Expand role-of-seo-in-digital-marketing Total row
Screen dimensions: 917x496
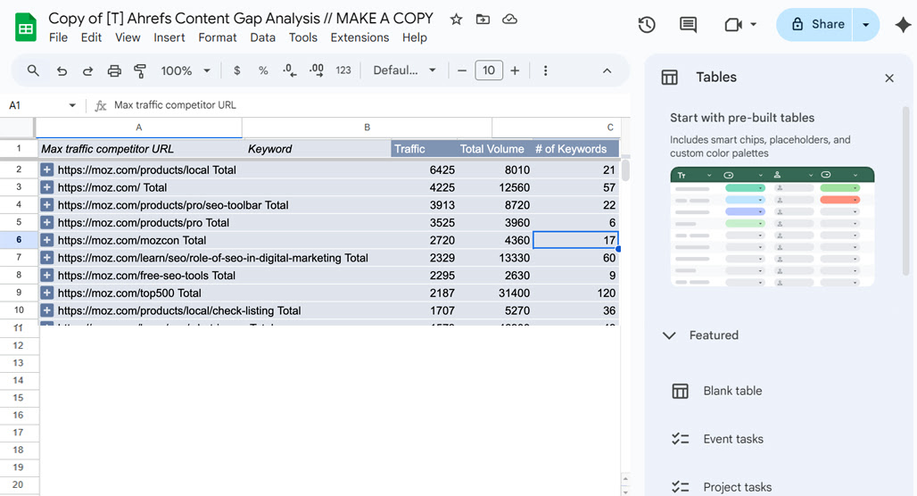pyautogui.click(x=46, y=257)
